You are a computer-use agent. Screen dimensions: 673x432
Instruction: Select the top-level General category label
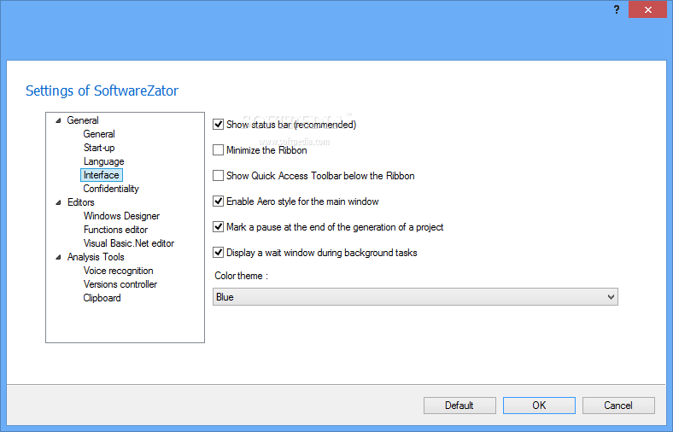click(x=83, y=120)
